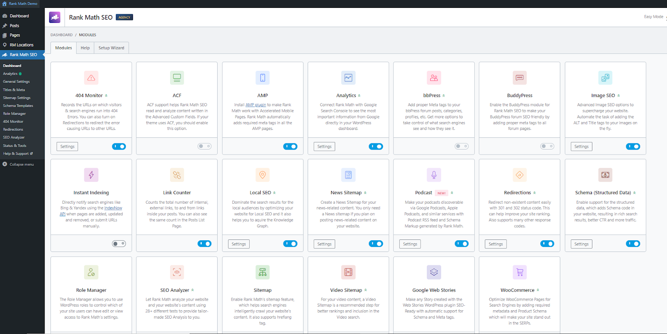667x334 pixels.
Task: Click the Google Web Stories icon
Action: pyautogui.click(x=434, y=272)
